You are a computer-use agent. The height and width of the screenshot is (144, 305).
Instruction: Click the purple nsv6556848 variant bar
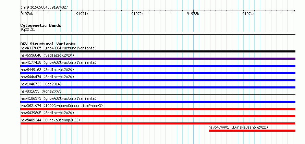[x=158, y=59]
